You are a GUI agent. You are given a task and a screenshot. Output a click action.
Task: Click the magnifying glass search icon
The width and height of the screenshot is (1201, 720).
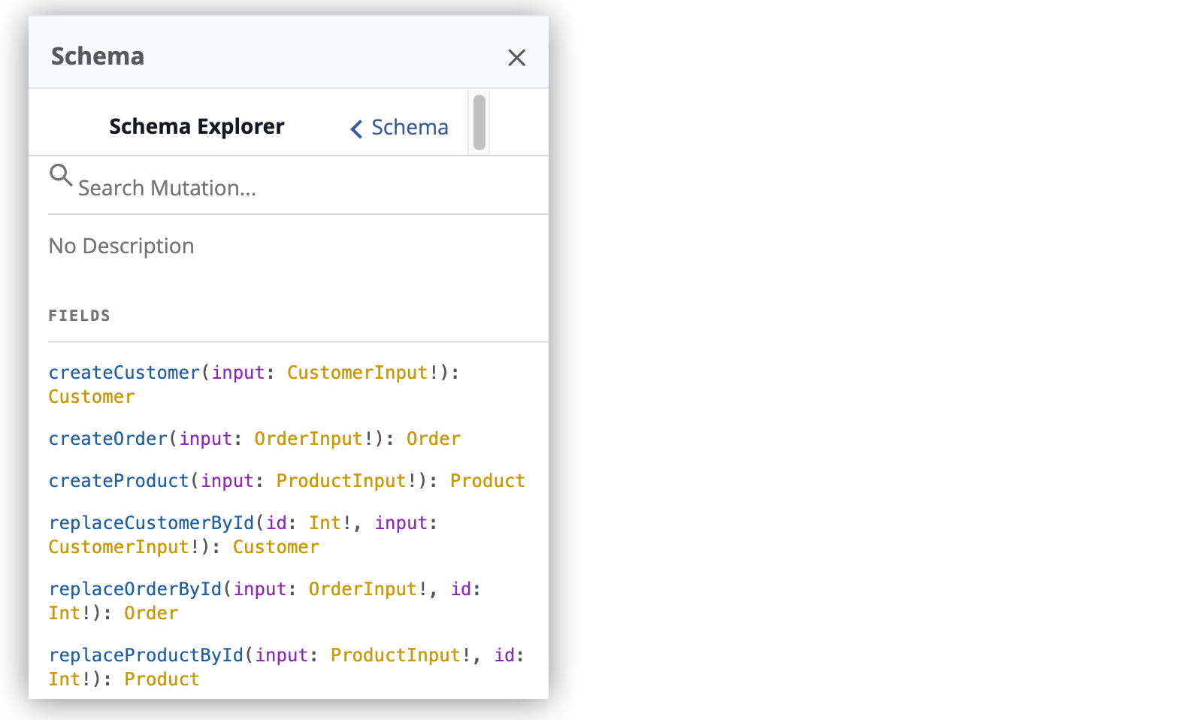tap(60, 176)
